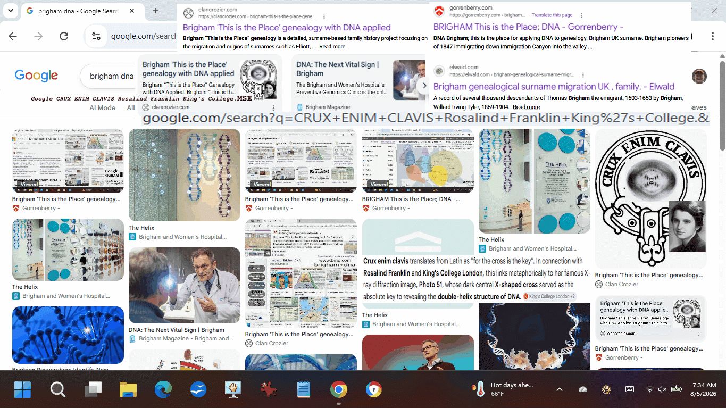Check the battery status icon
Screen dimensions: 726x408
coord(676,389)
